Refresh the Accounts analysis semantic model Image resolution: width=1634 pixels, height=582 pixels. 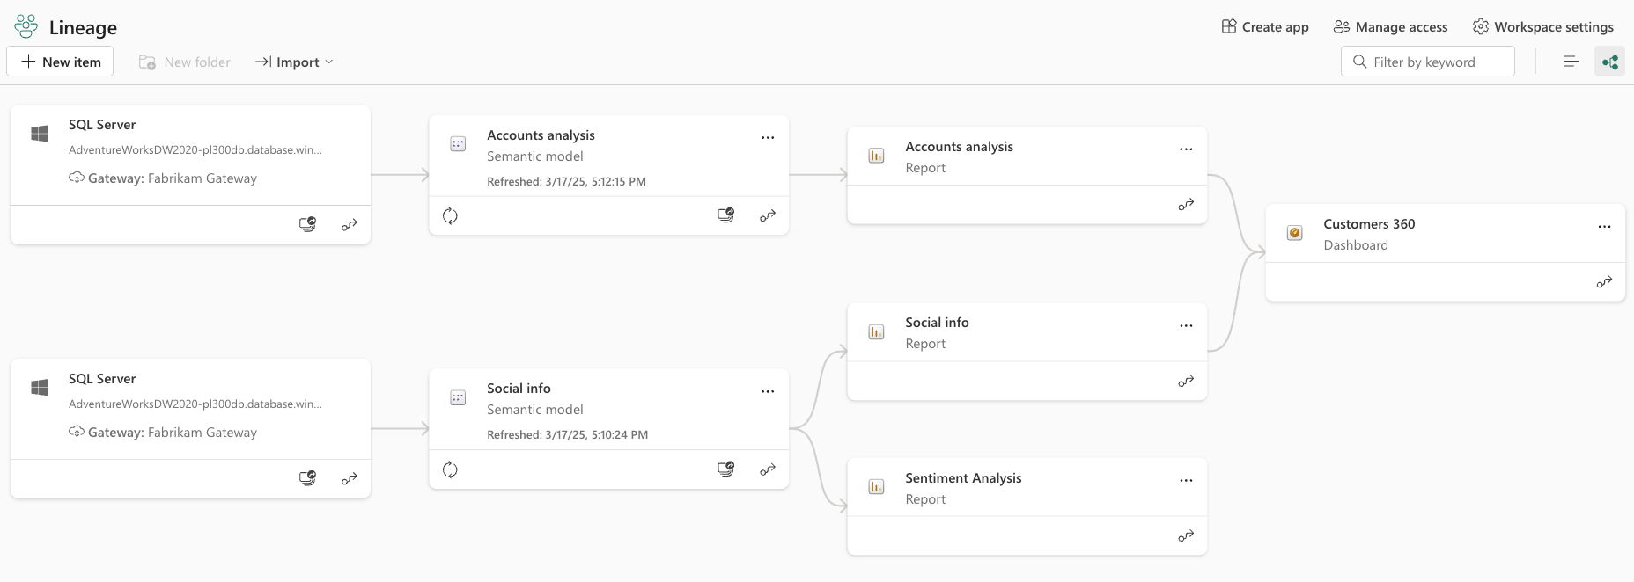tap(450, 215)
